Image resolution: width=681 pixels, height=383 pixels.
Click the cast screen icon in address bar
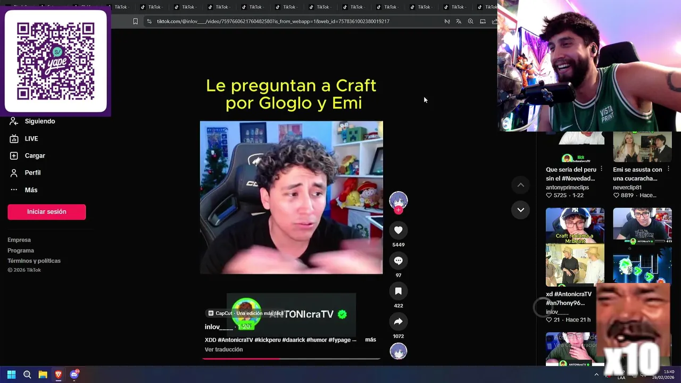point(483,21)
